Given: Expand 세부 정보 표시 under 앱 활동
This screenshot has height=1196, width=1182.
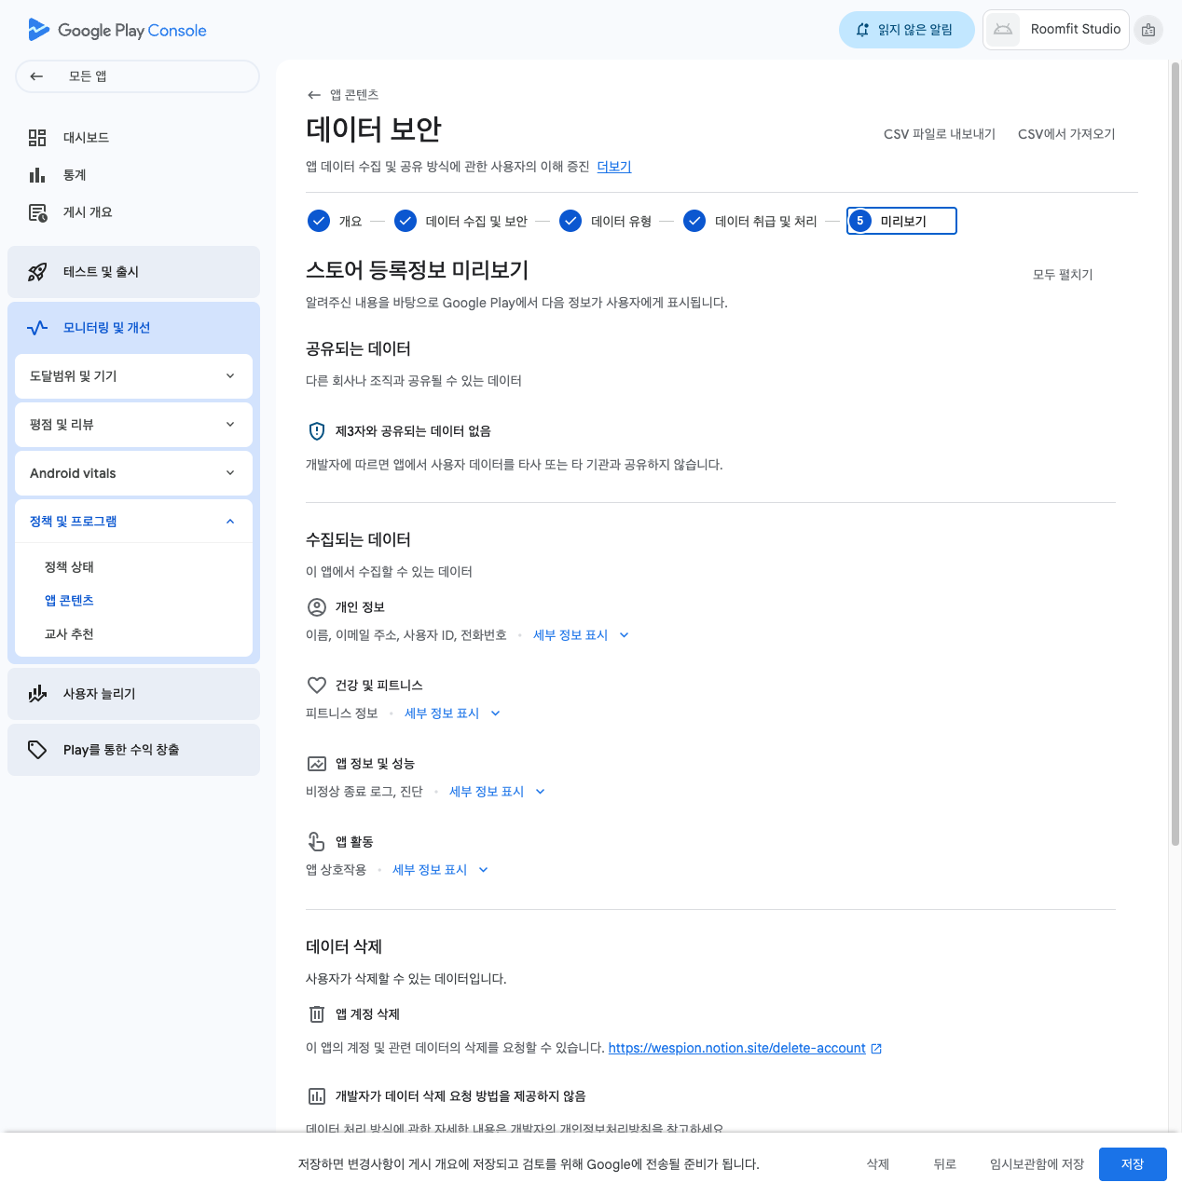Looking at the screenshot, I should tap(439, 870).
